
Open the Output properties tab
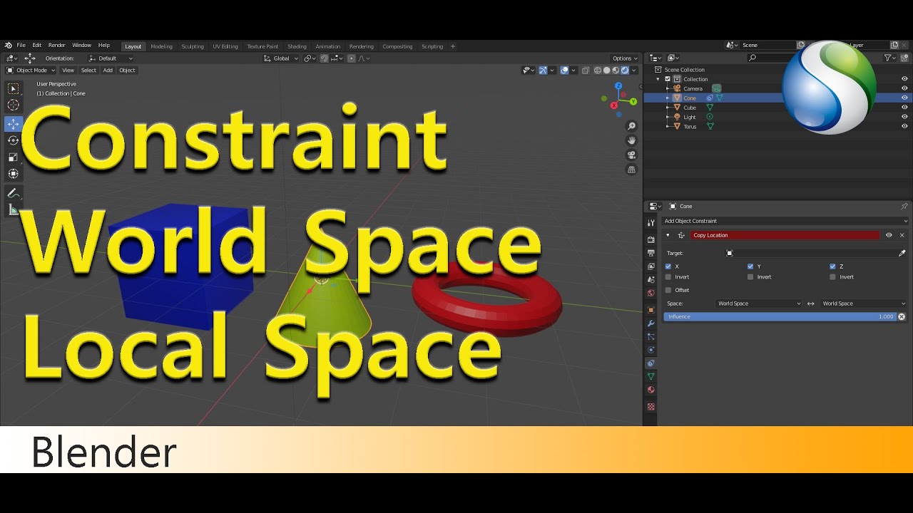tap(651, 253)
